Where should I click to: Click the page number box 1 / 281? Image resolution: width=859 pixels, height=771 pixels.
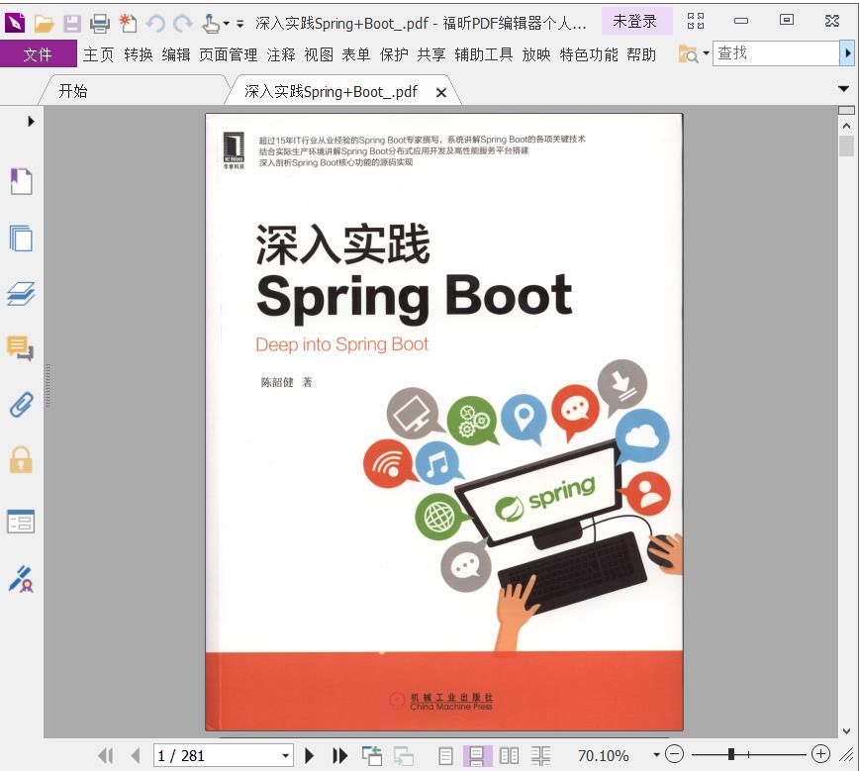tap(217, 755)
